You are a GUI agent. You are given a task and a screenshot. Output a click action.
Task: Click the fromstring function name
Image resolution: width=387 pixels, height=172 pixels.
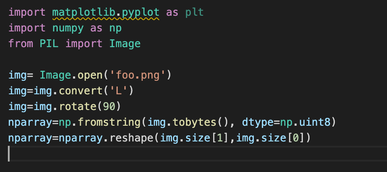click(x=109, y=122)
